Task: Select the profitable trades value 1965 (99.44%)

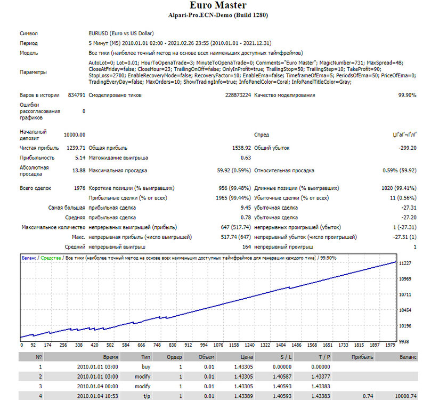Action: tap(233, 198)
